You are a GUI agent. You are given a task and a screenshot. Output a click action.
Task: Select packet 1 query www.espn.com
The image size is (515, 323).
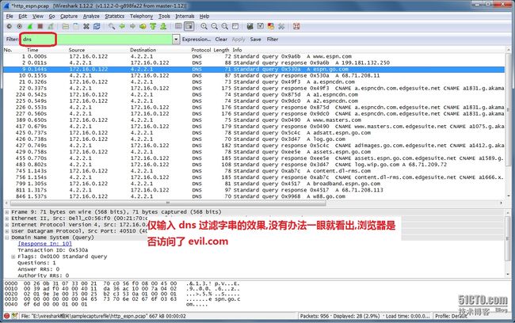coord(254,56)
